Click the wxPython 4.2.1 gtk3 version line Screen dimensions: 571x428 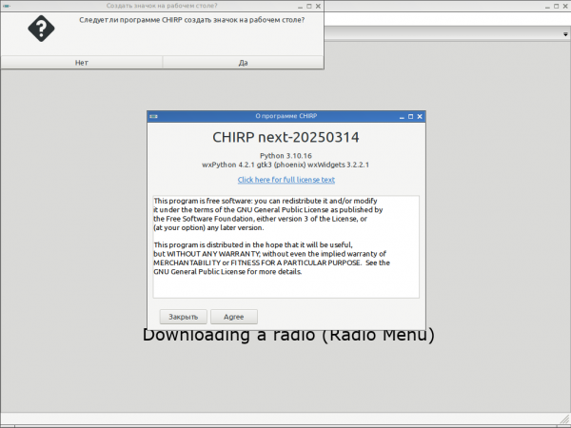pos(285,165)
